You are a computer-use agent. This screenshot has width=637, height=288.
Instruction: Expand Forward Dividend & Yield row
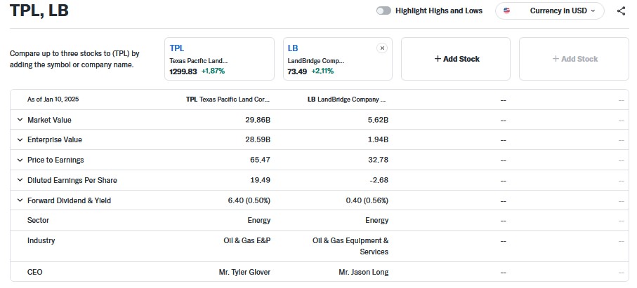pos(20,200)
